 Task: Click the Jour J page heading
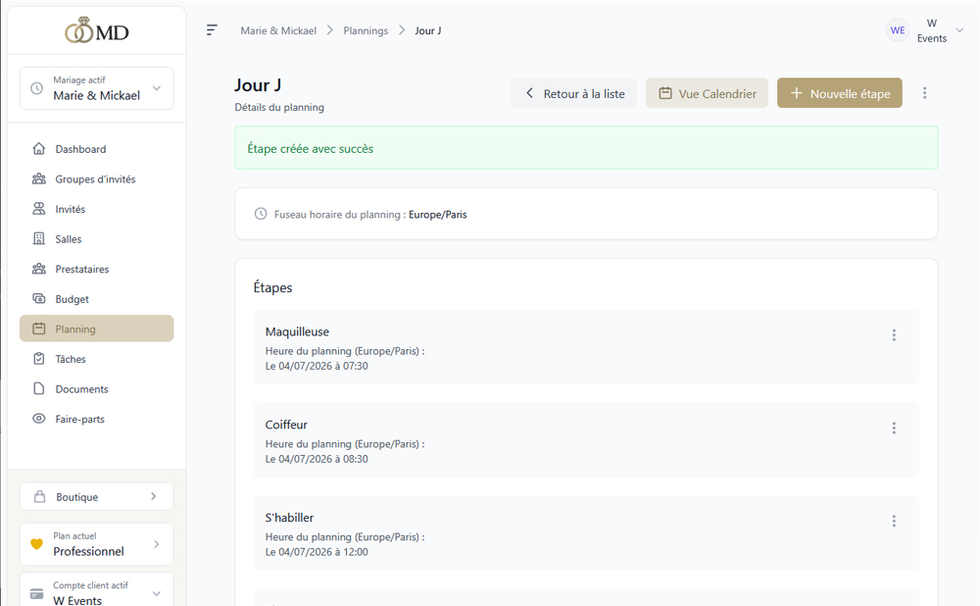258,85
